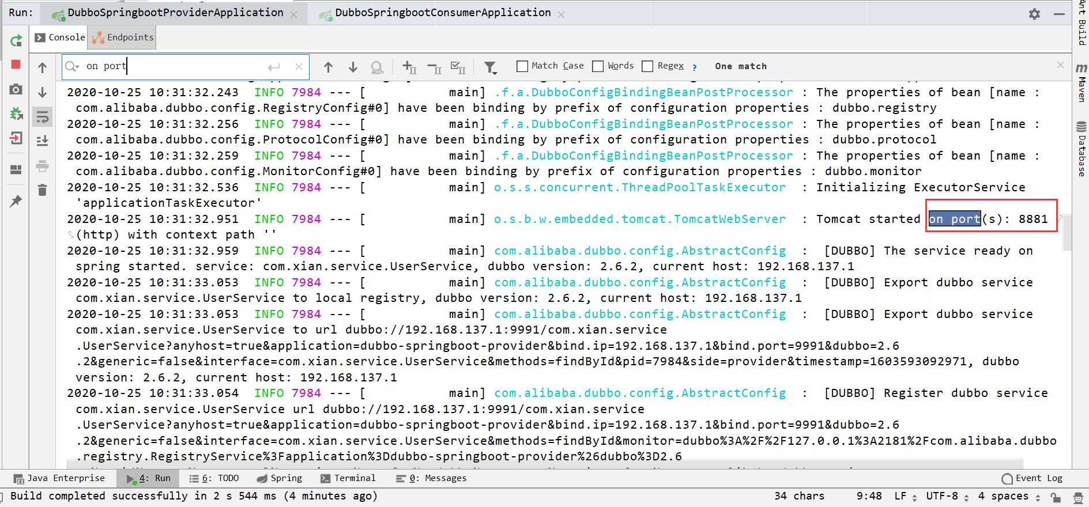Viewport: 1089px width, 507px height.
Task: Print the console output via printer icon
Action: 43,167
